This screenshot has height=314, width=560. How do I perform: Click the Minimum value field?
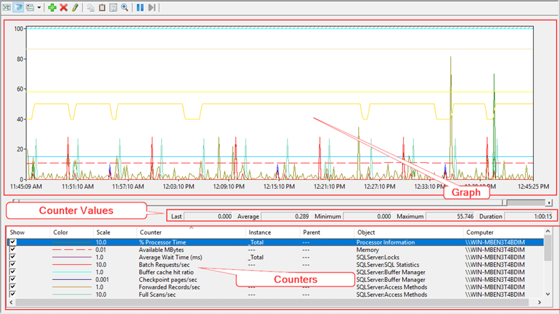(x=368, y=216)
